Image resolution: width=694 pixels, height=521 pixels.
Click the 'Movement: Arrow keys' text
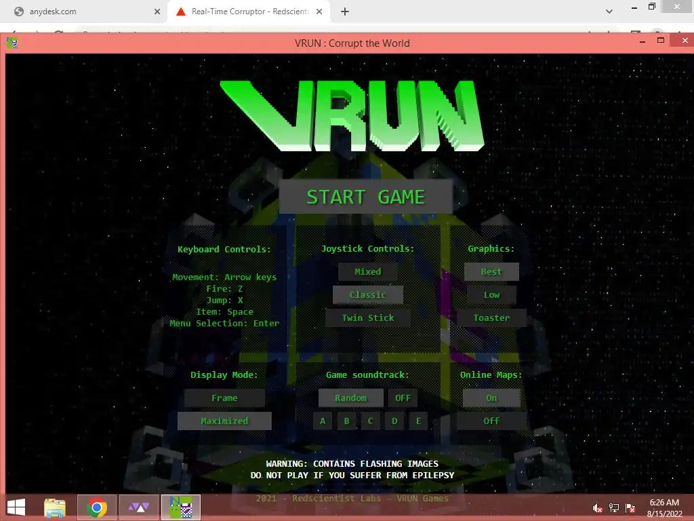[x=224, y=277]
